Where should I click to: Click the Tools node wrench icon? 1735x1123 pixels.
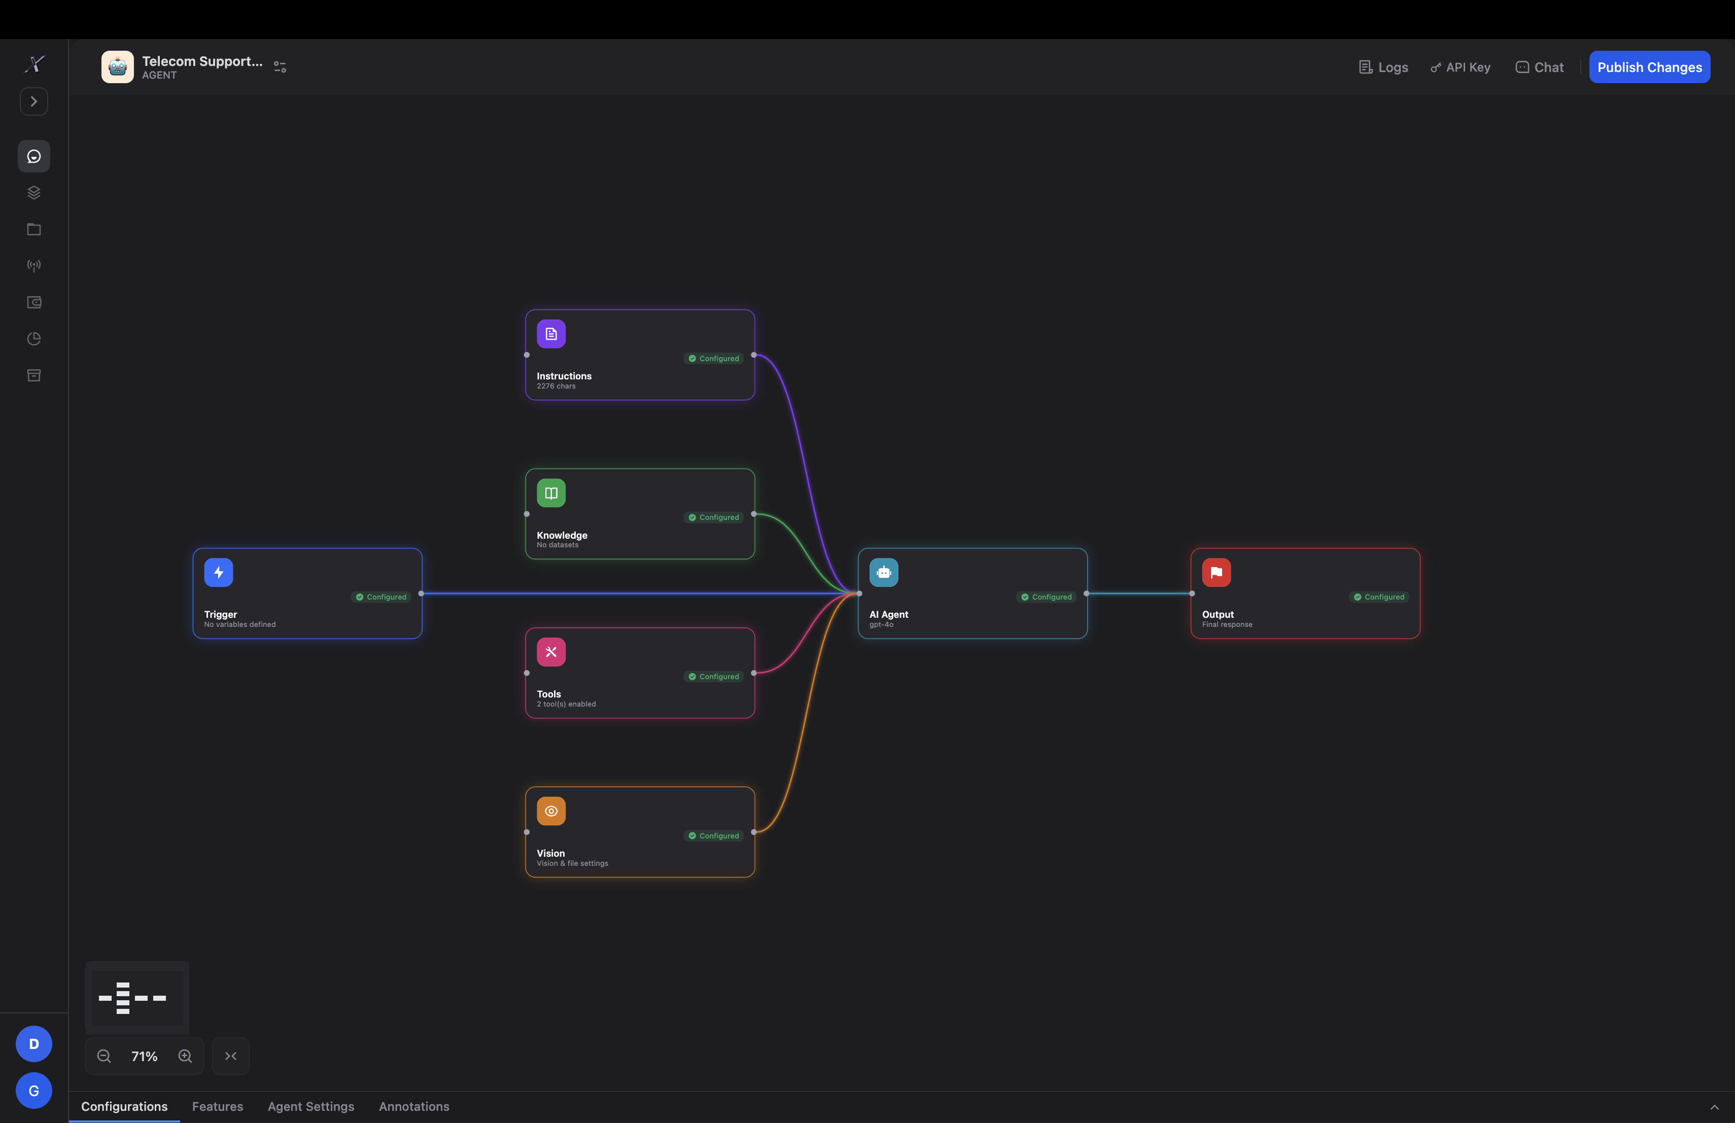point(551,651)
